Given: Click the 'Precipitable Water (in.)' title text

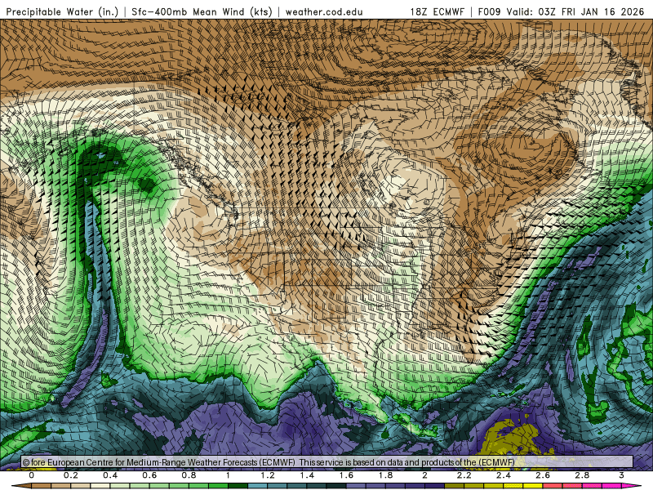Looking at the screenshot, I should point(62,12).
